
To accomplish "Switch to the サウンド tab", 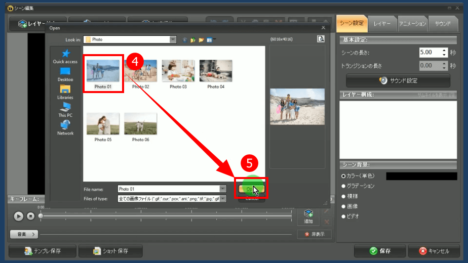I will (443, 23).
